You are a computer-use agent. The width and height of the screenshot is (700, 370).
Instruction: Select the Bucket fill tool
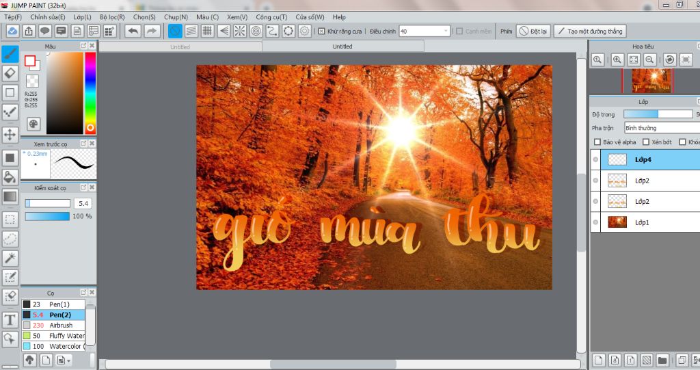10,177
